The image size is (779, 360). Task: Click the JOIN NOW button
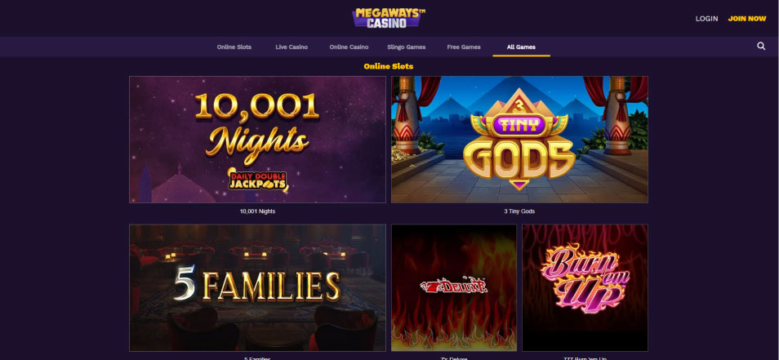pos(746,19)
